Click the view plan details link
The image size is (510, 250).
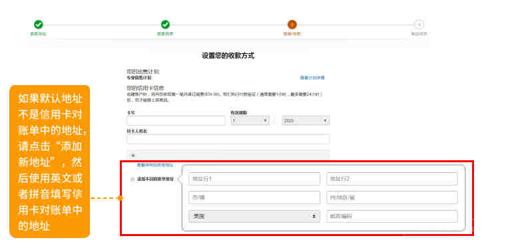(312, 78)
